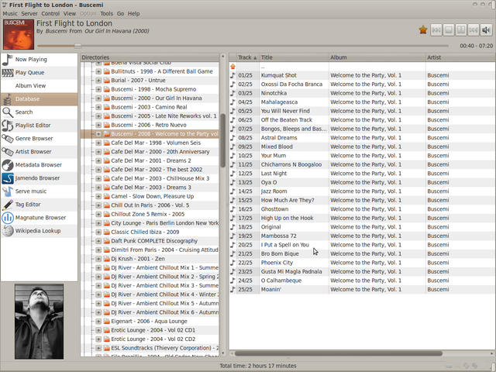Sort by the Track column header
This screenshot has width=496, height=372.
pyautogui.click(x=248, y=57)
